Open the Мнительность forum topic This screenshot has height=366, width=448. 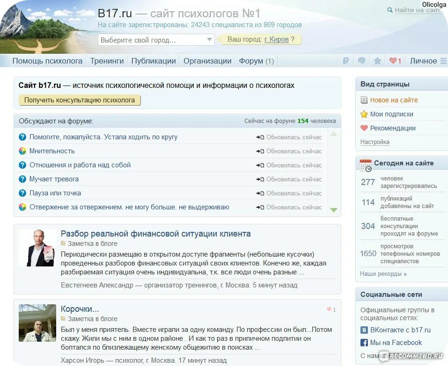52,151
